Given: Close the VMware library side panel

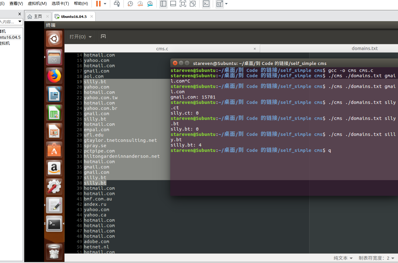Looking at the screenshot, I should click(19, 14).
